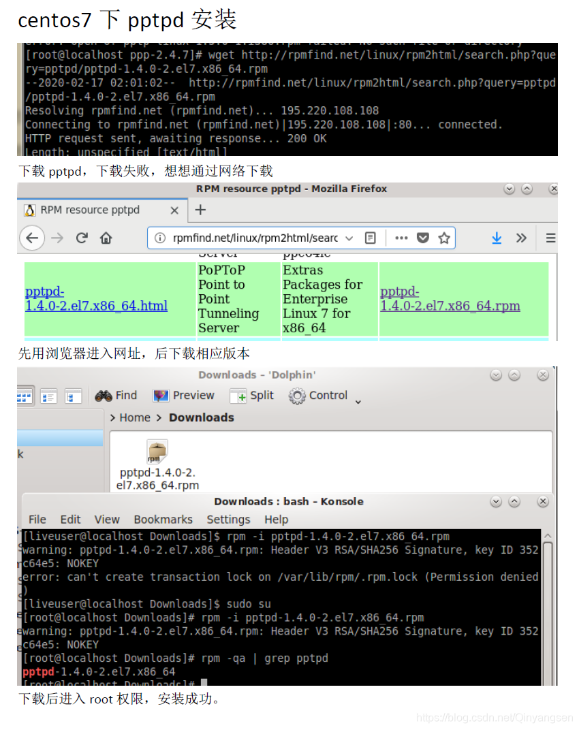This screenshot has height=730, width=579.
Task: Show more tools overflow chevron in Firefox
Action: coord(521,238)
